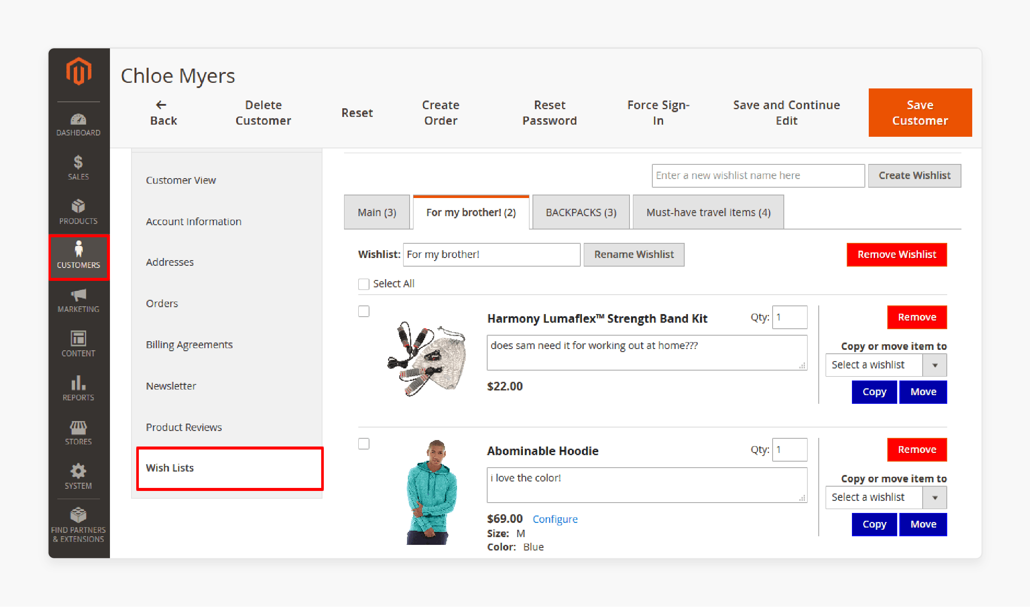This screenshot has height=607, width=1030.
Task: Open the Must-have travel items (4) tab
Action: [708, 212]
